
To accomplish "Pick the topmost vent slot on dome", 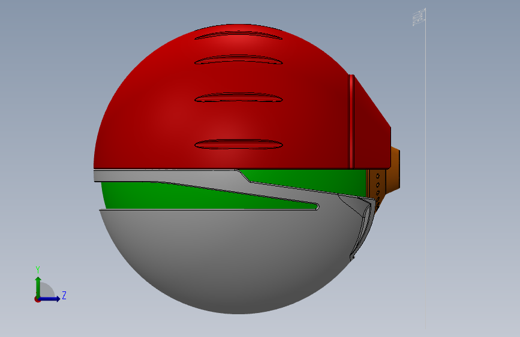I will coord(238,35).
